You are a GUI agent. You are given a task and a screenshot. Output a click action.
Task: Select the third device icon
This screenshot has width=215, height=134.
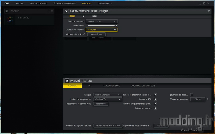(x=94, y=16)
